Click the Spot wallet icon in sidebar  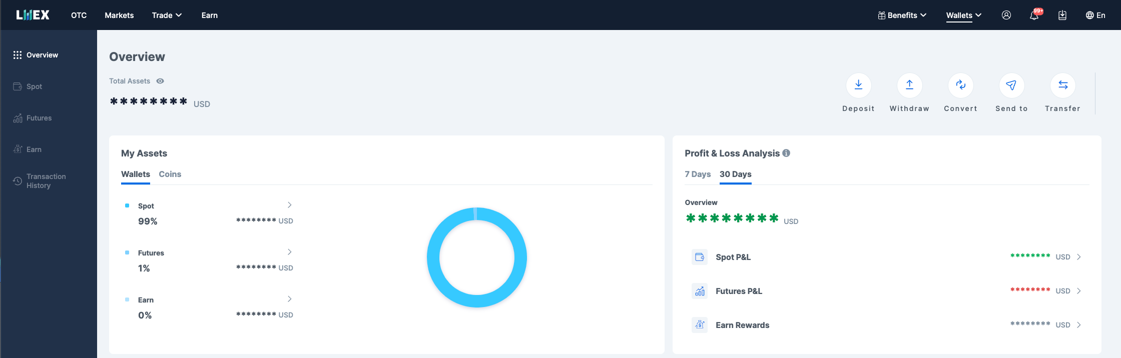(x=18, y=86)
